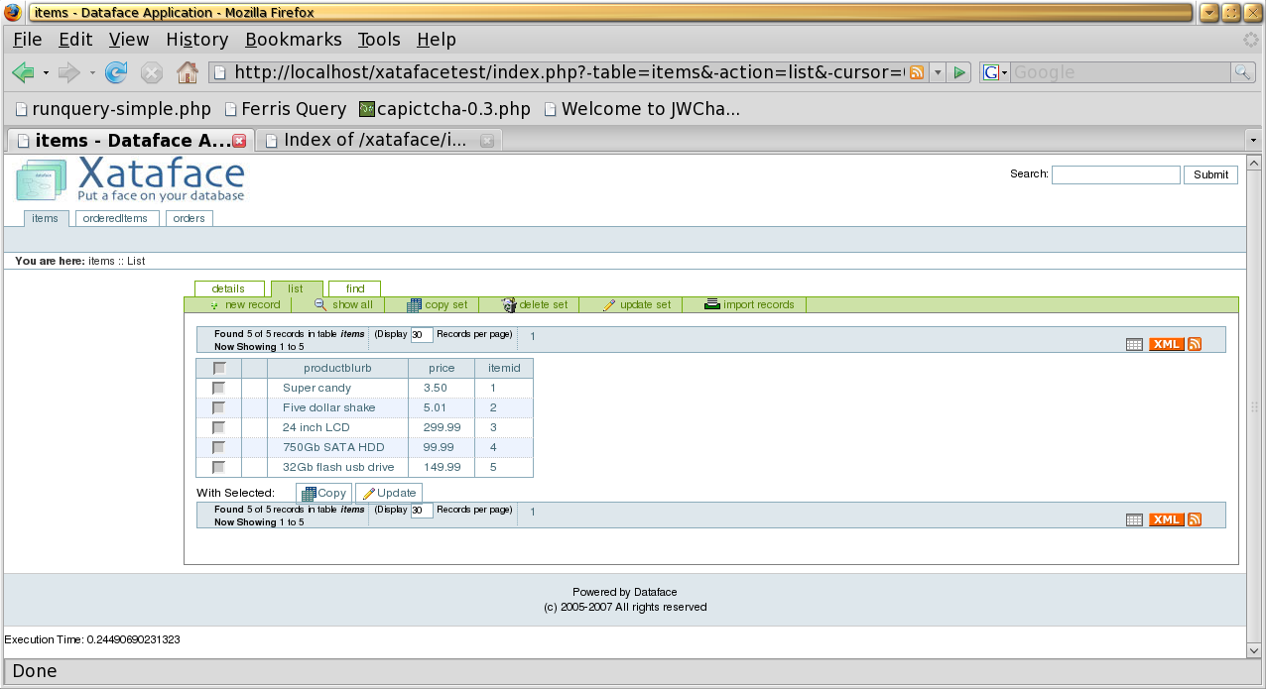Image resolution: width=1266 pixels, height=689 pixels.
Task: Open the Ferris Query bookmark
Action: 286,109
